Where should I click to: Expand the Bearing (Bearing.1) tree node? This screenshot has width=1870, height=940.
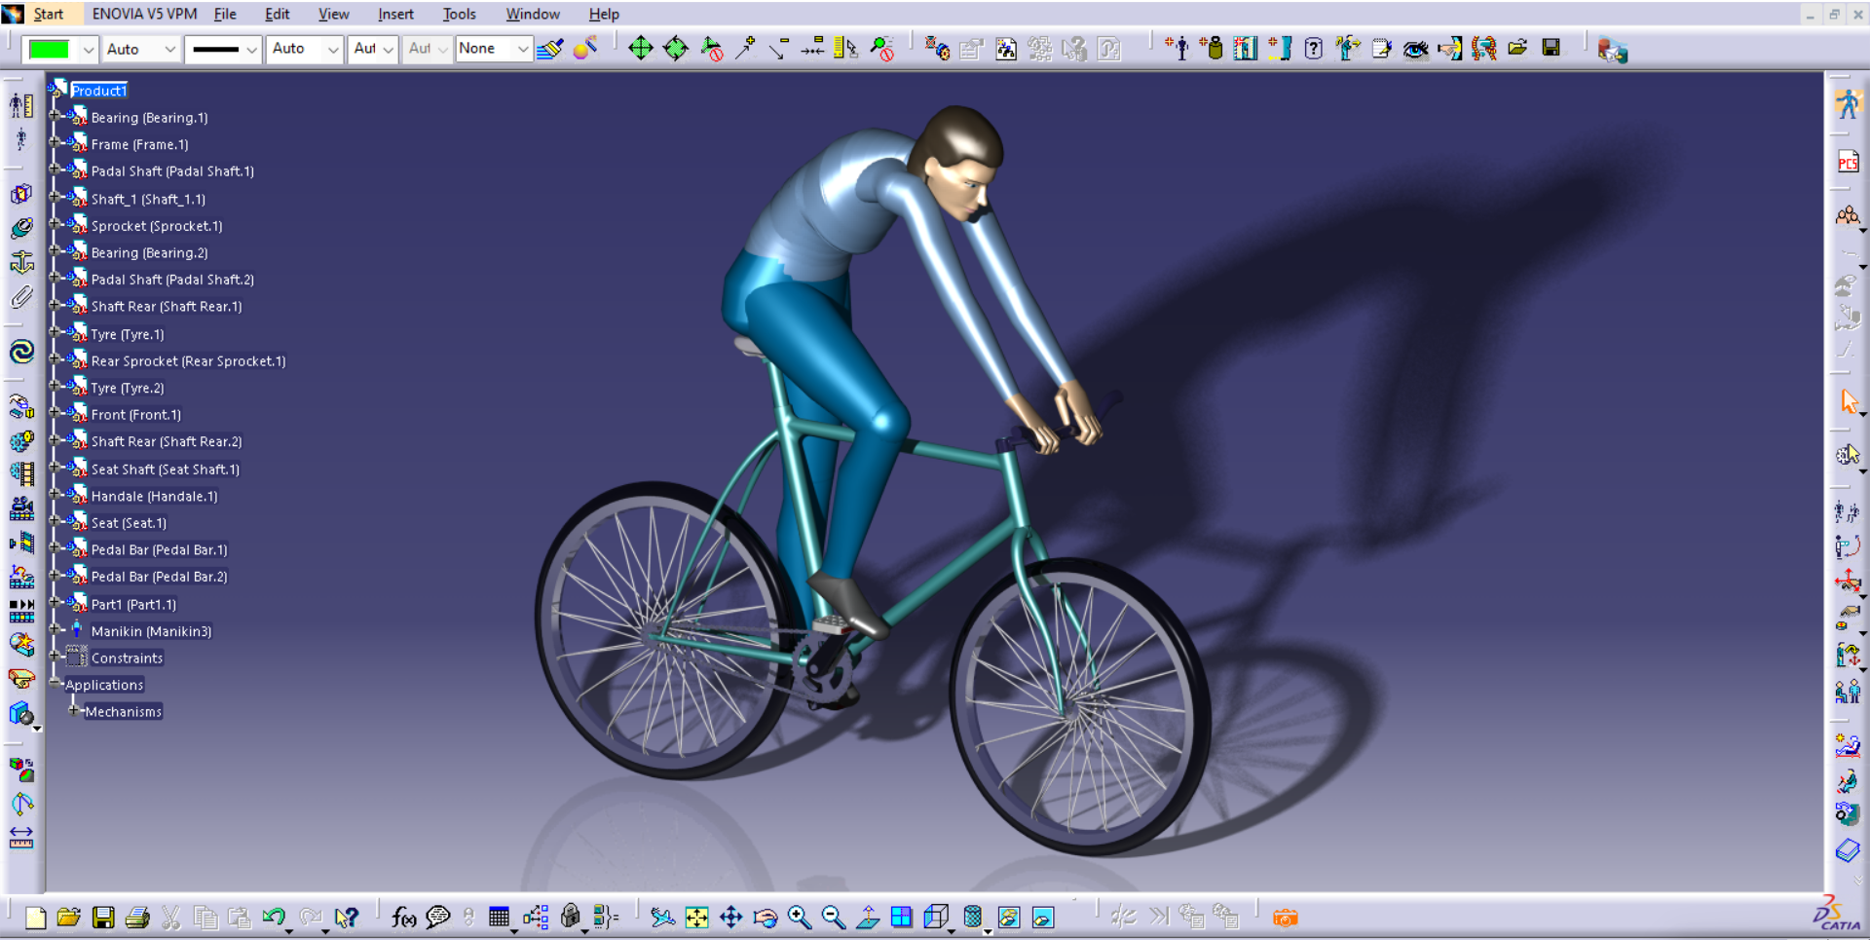click(55, 117)
